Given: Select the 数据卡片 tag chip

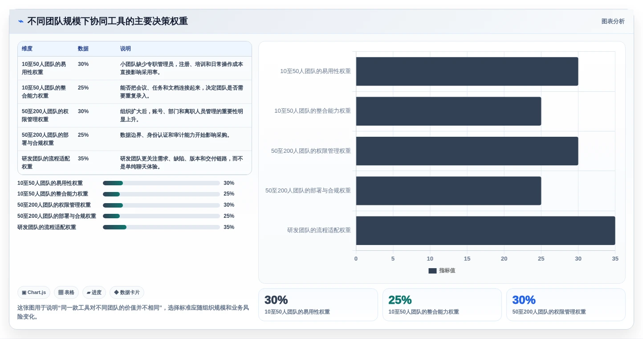Looking at the screenshot, I should [127, 293].
